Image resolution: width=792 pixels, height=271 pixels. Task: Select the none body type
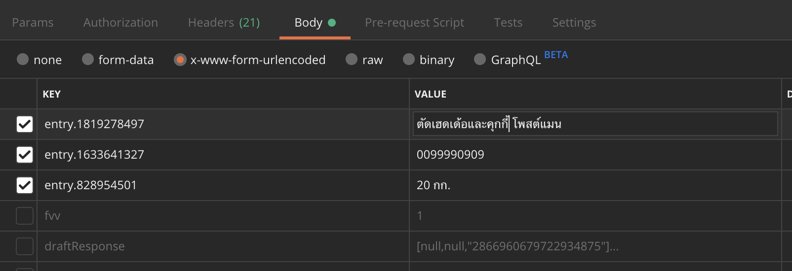coord(23,60)
